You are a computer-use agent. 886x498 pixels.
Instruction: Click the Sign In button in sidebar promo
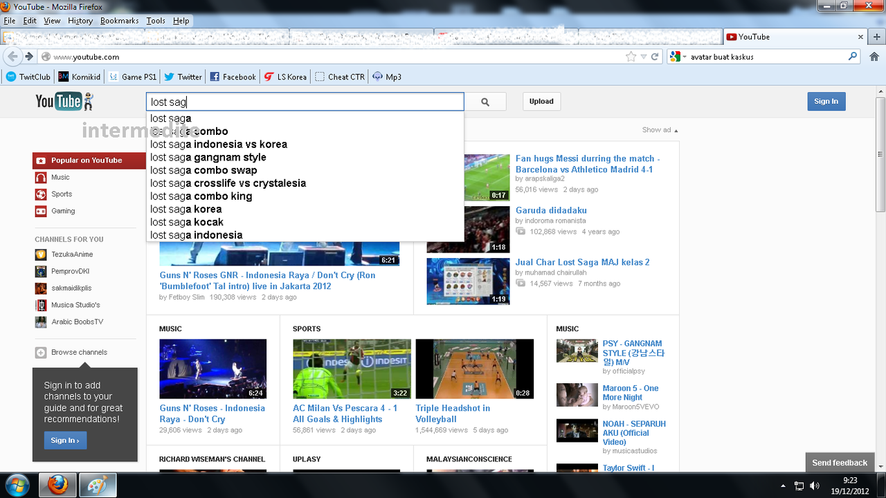(x=65, y=441)
